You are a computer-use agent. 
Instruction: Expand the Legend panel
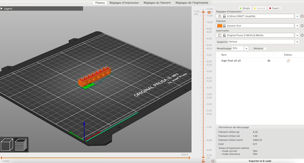tap(1, 9)
